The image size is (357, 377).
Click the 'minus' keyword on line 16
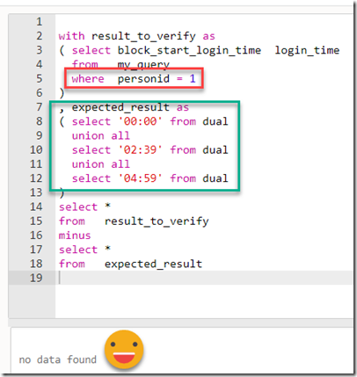[x=75, y=236]
